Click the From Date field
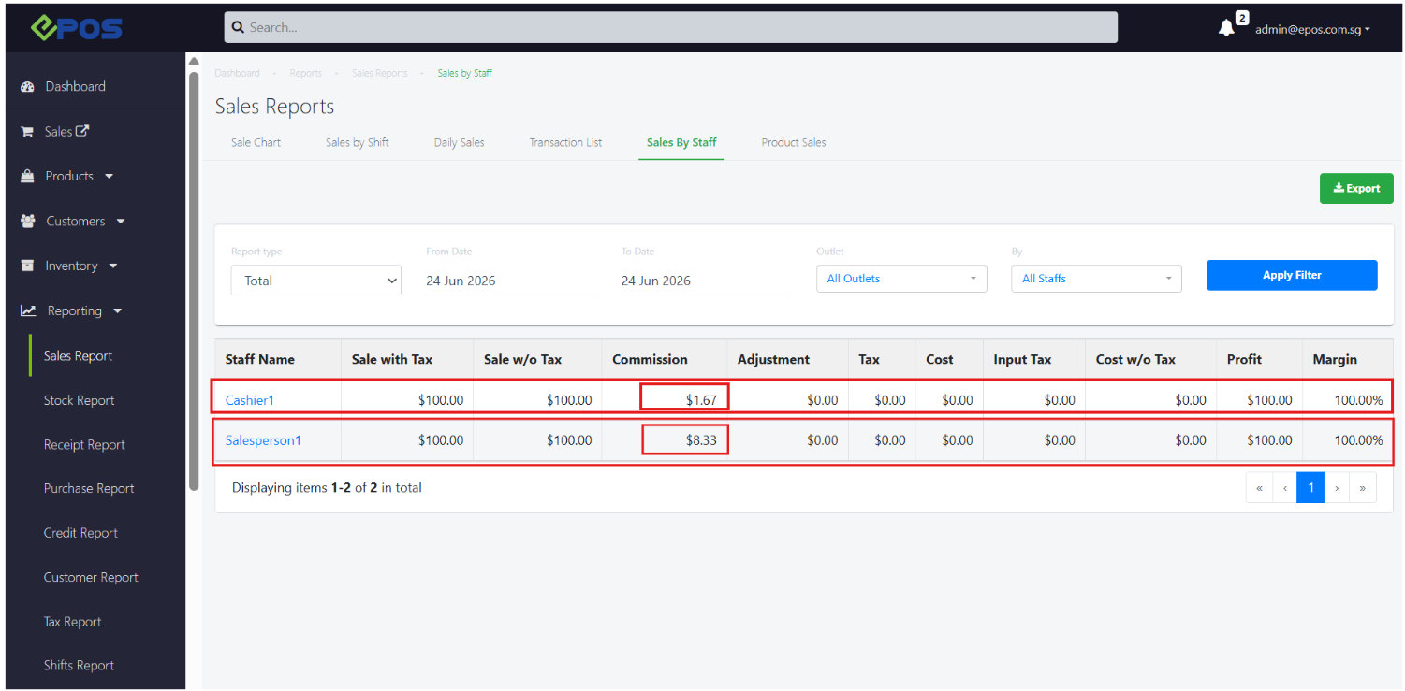The image size is (1405, 691). tap(511, 281)
